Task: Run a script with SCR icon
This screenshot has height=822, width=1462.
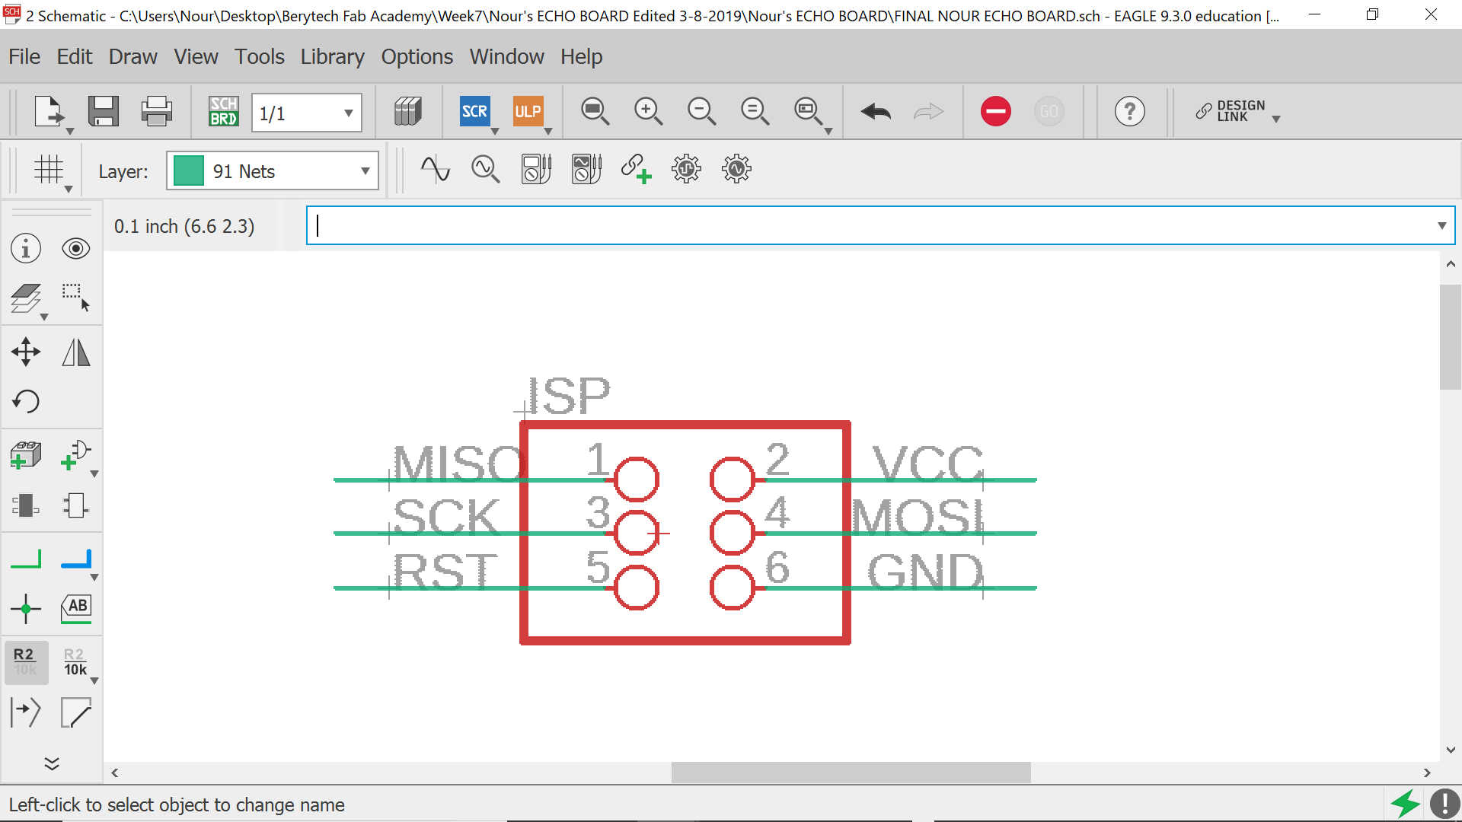Action: coord(474,112)
